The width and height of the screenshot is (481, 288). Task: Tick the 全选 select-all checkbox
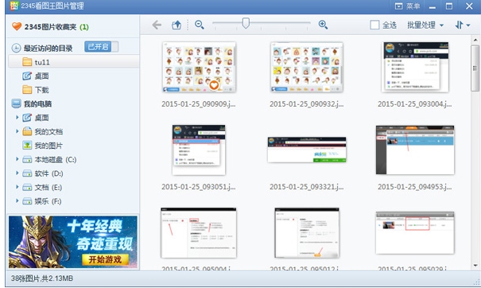374,25
